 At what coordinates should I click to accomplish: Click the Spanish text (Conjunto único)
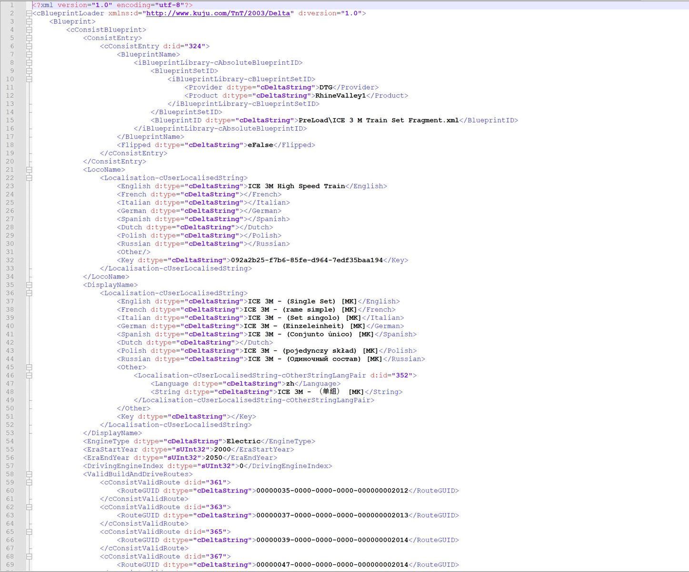tap(320, 334)
